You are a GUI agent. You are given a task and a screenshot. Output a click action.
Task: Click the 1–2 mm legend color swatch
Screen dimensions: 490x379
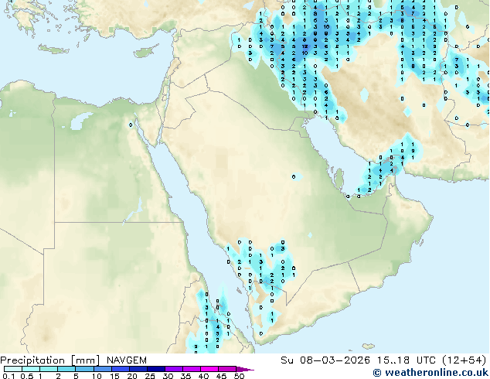(49, 369)
